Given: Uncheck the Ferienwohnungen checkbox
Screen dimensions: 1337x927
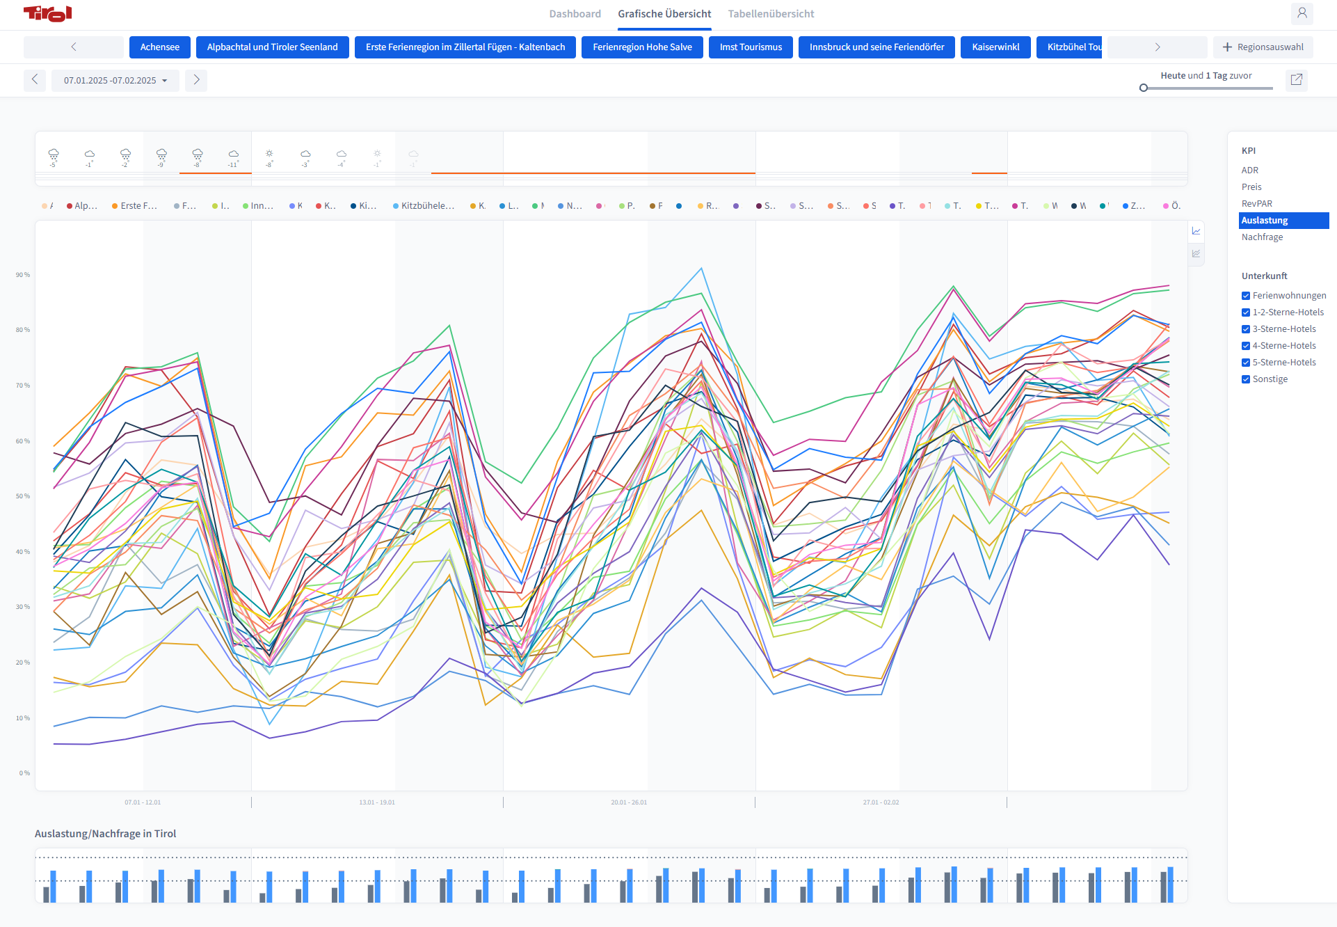Looking at the screenshot, I should (x=1246, y=296).
